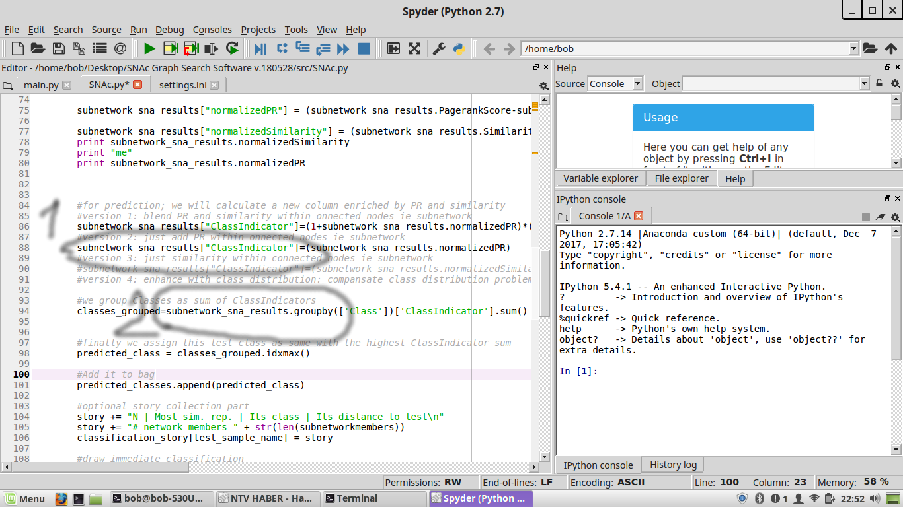Run selection or current line icon
903x507 pixels.
tap(211, 48)
